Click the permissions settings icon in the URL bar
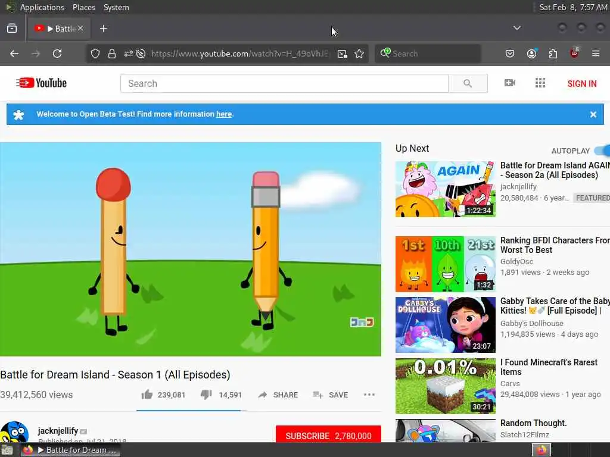Image resolution: width=610 pixels, height=457 pixels. click(129, 54)
